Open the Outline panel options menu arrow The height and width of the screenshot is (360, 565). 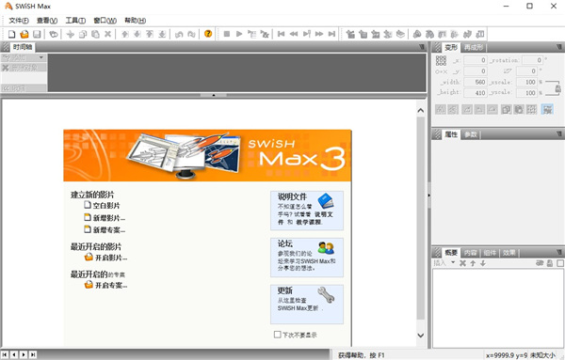(x=558, y=252)
